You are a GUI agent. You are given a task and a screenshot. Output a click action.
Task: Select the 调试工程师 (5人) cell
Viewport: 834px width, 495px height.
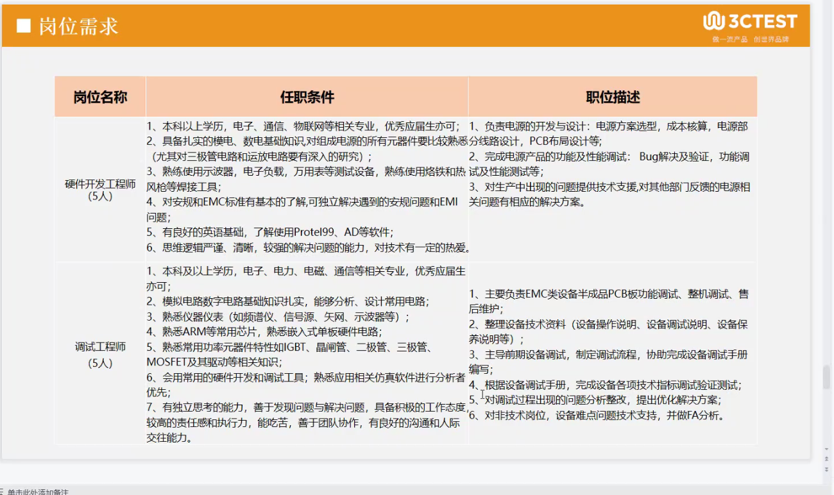point(100,353)
